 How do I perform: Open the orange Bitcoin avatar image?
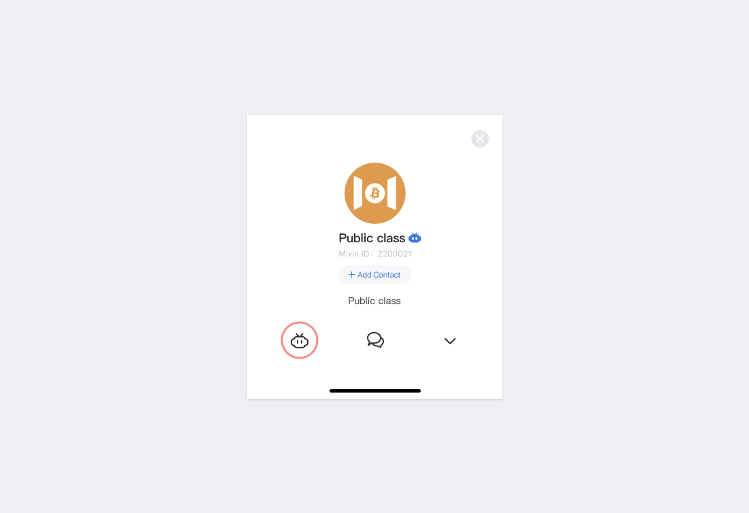[375, 193]
